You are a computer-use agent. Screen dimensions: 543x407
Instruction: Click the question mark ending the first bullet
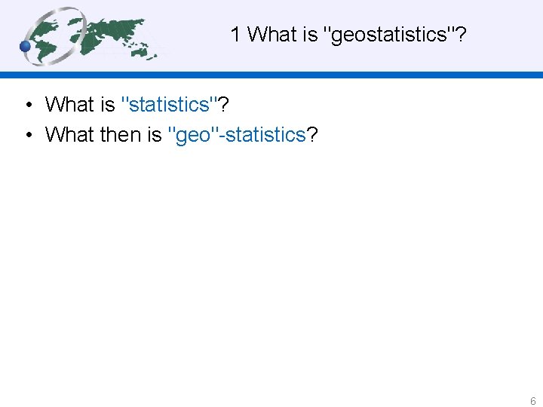(224, 104)
